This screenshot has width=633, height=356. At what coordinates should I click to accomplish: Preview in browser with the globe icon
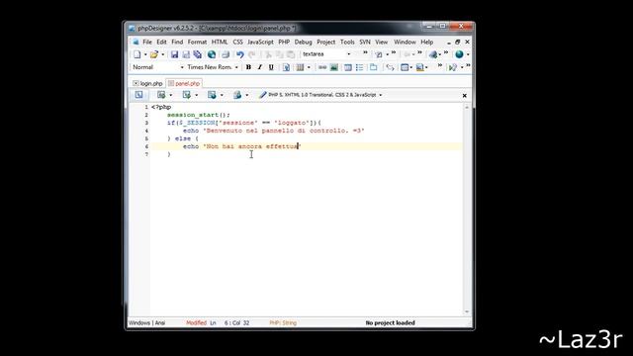pos(212,54)
